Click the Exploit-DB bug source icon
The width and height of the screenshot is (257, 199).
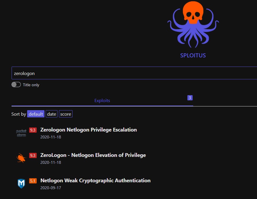(21, 158)
